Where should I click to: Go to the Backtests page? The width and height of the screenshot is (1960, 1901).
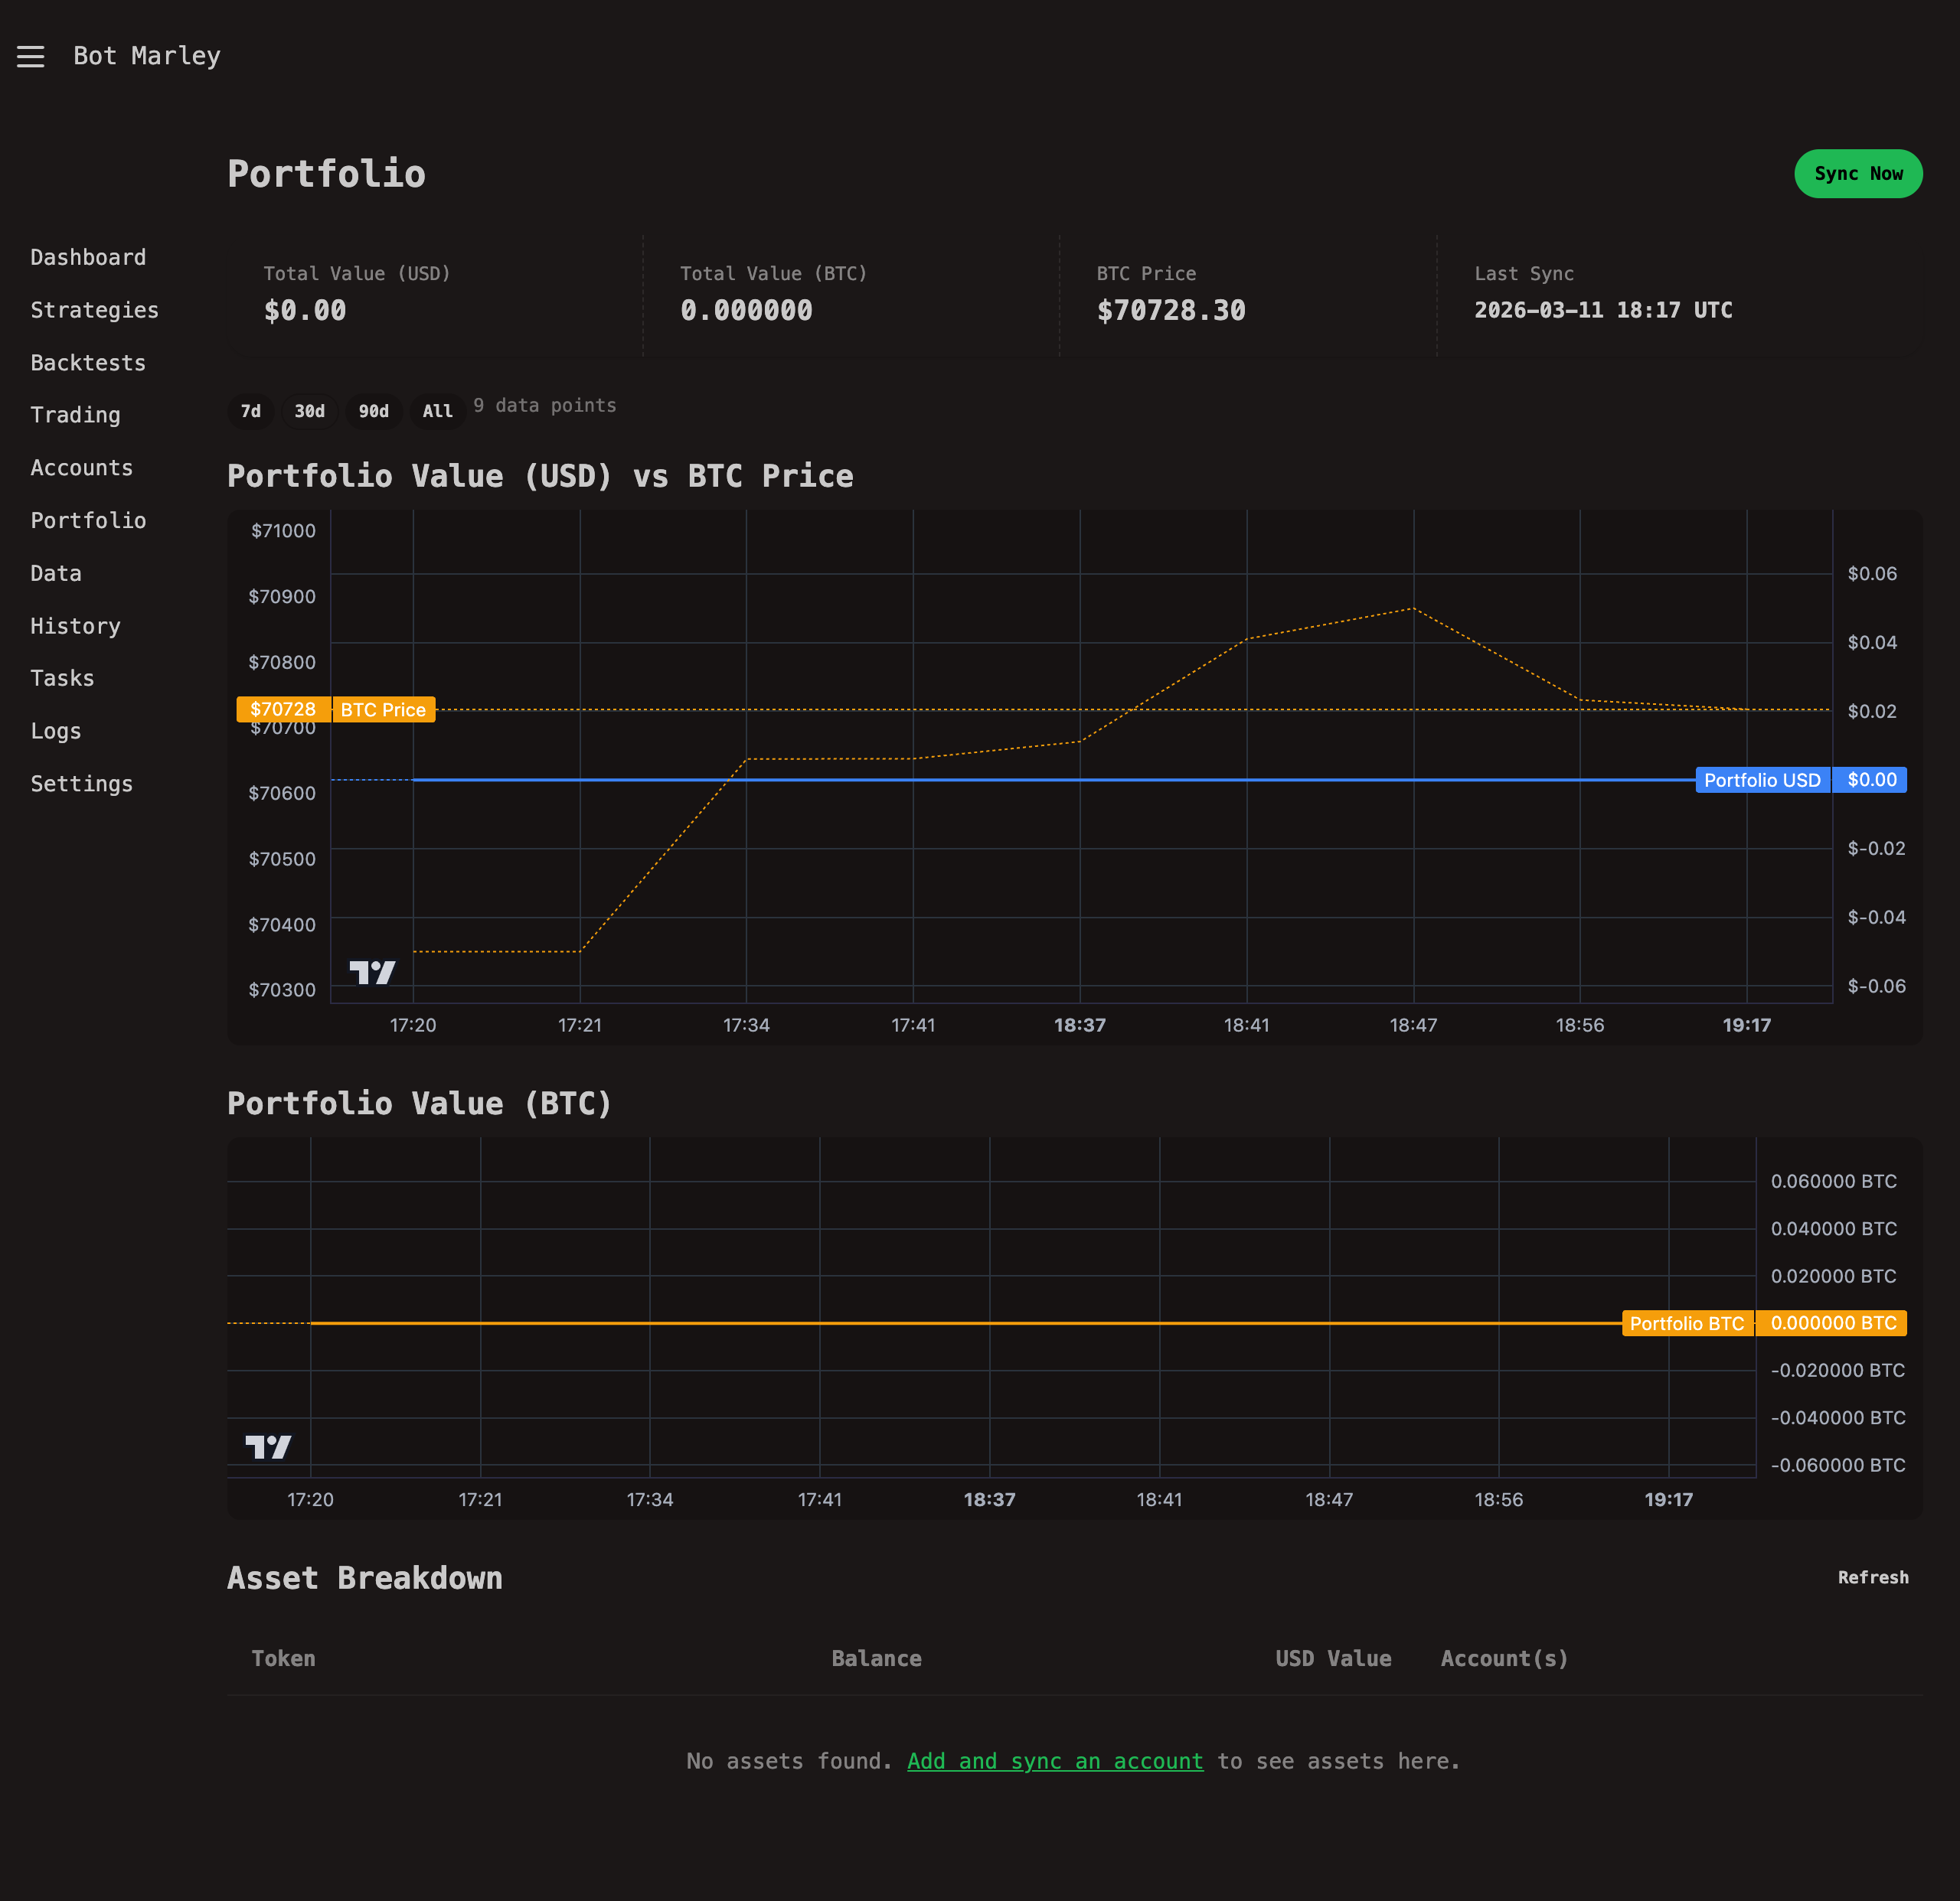[x=88, y=362]
